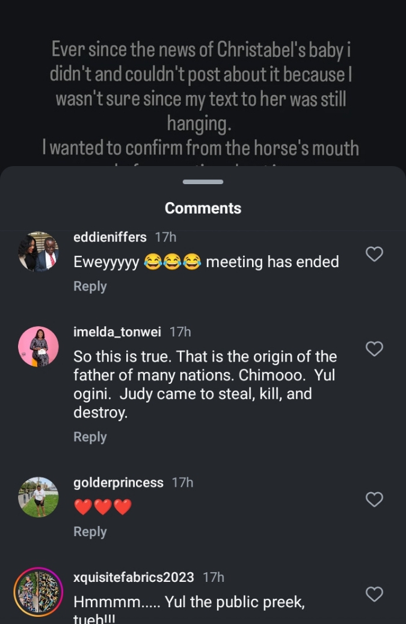Screen dimensions: 406x624
Task: Open imelda_tonwei's profile picture
Action: click(38, 347)
